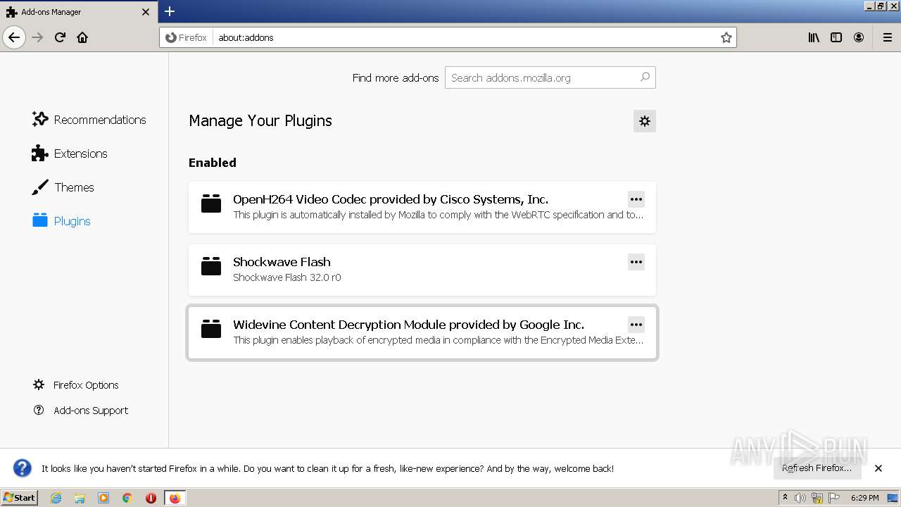Reload the current page
Viewport: 901px width, 507px height.
tap(60, 37)
